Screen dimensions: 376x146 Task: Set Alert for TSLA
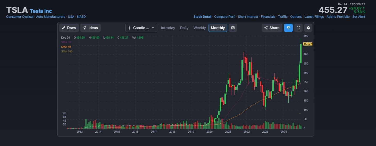[359, 17]
